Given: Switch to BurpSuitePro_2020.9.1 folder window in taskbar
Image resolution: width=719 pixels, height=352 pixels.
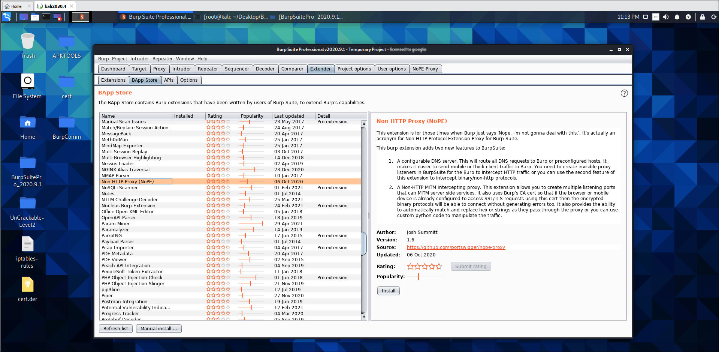Looking at the screenshot, I should [306, 17].
